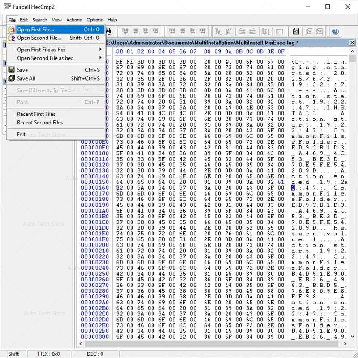This screenshot has height=358, width=358.
Task: Click the second stacked-lines icon after merge arrows
Action: tap(252, 31)
